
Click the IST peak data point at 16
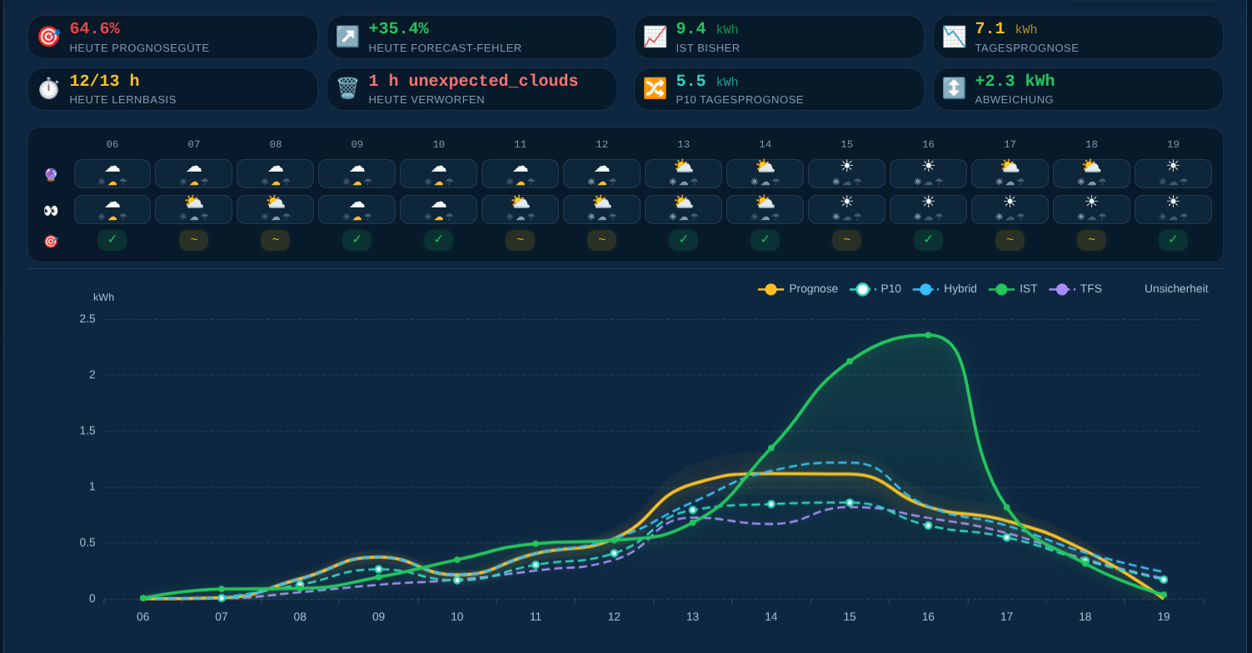(x=928, y=335)
